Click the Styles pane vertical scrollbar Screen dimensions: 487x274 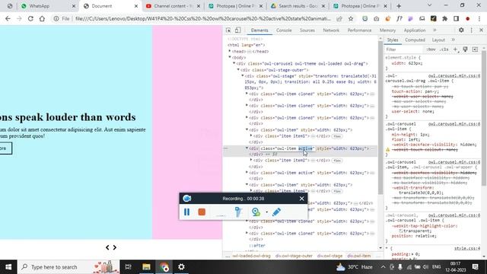tap(484, 118)
